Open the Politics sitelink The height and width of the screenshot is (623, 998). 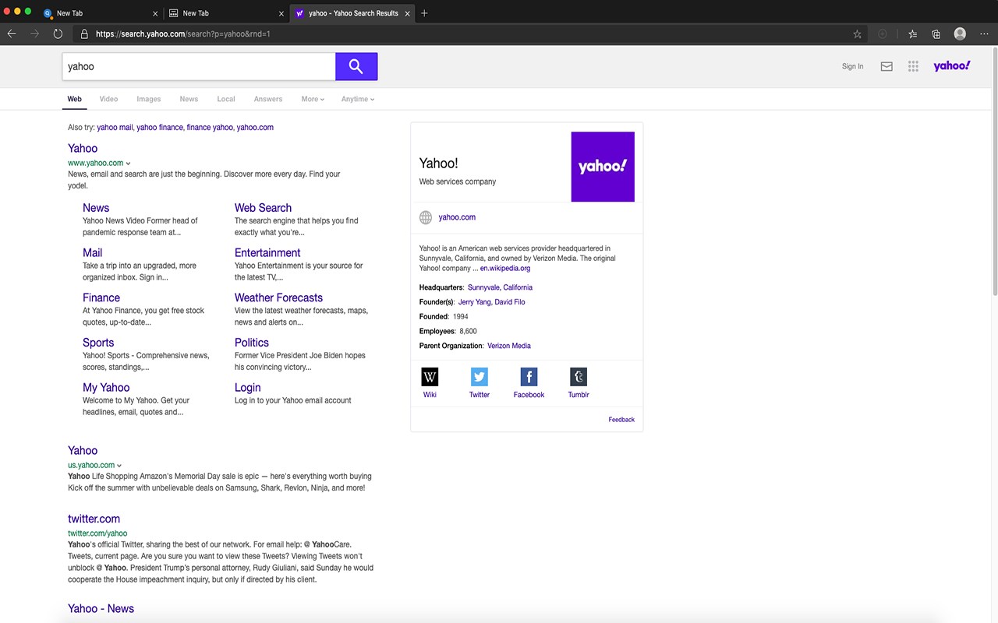[x=252, y=343]
